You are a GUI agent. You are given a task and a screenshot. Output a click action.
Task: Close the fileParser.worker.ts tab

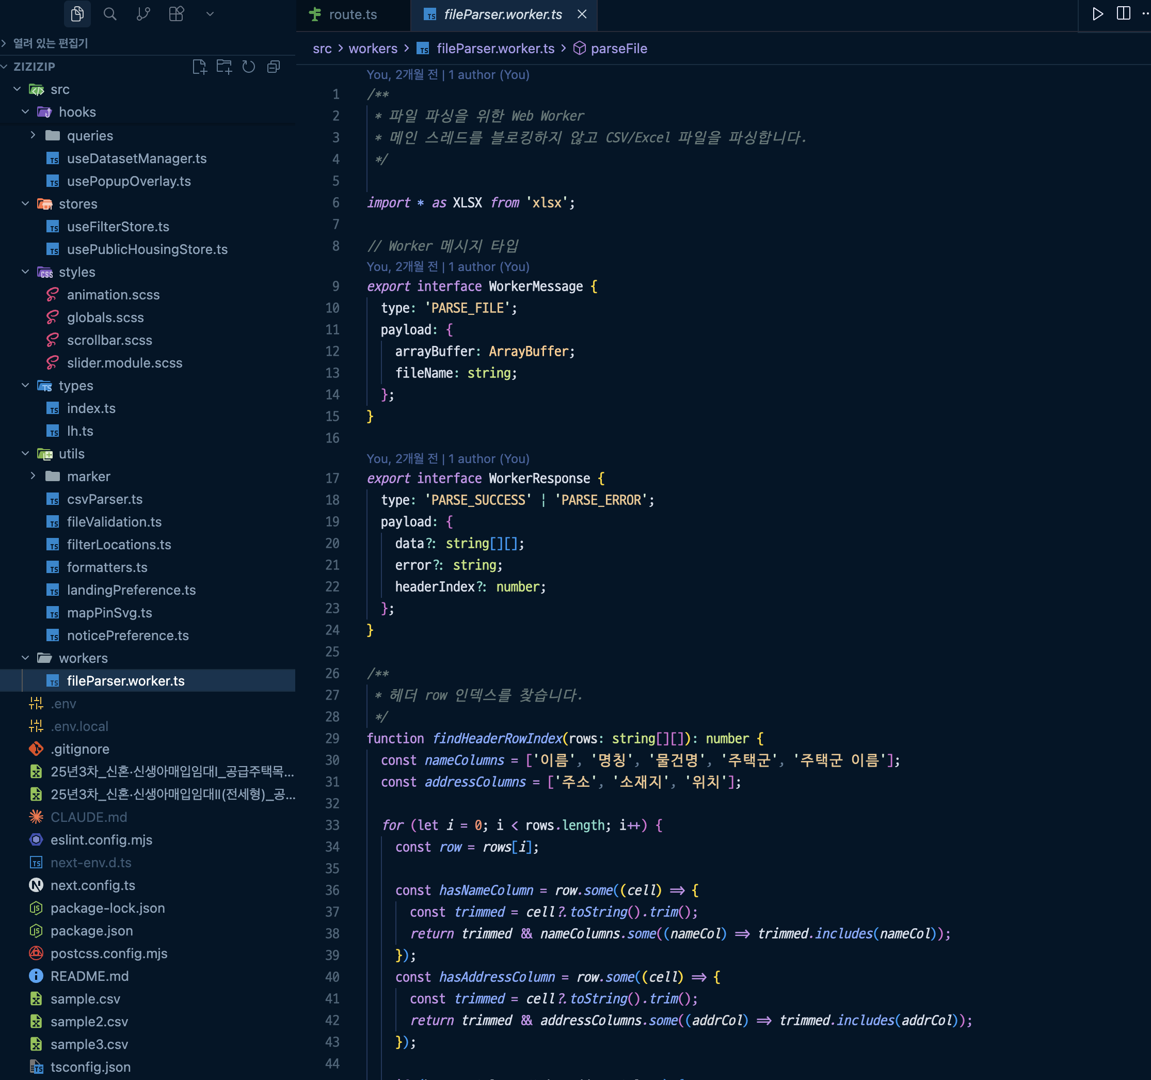pos(582,15)
